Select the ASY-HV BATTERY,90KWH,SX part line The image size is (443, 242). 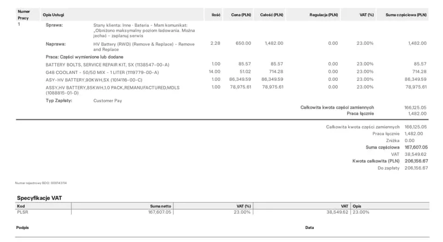pos(94,79)
